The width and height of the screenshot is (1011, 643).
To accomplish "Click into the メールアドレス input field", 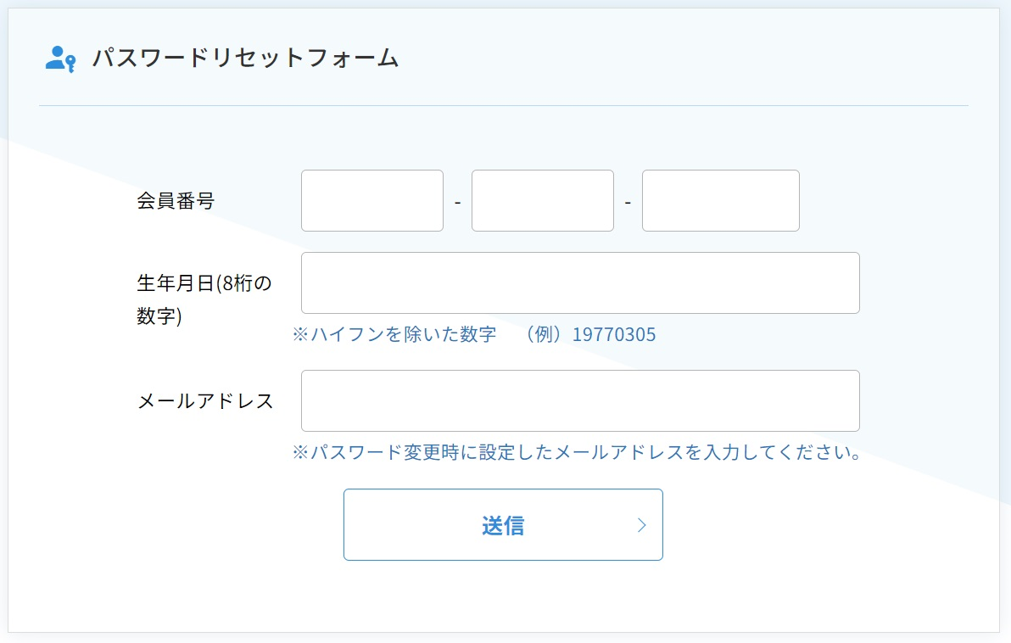I will pos(580,401).
